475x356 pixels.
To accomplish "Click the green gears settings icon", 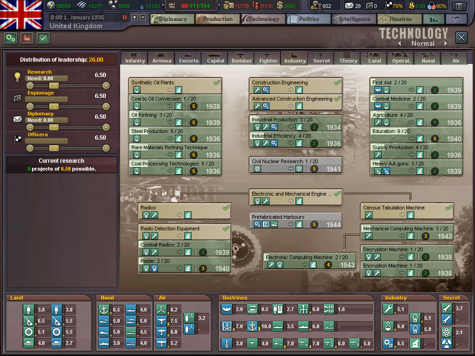I will click(11, 38).
